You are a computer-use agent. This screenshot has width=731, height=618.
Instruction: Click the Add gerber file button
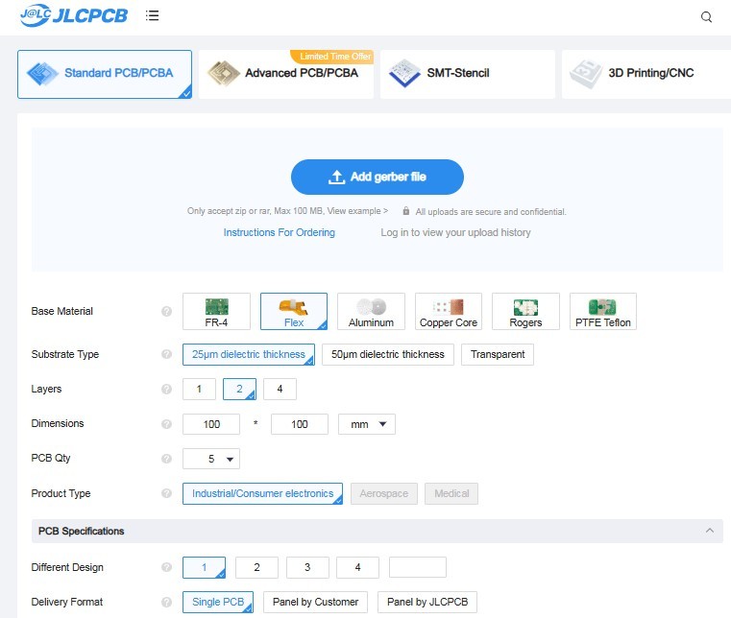click(378, 177)
